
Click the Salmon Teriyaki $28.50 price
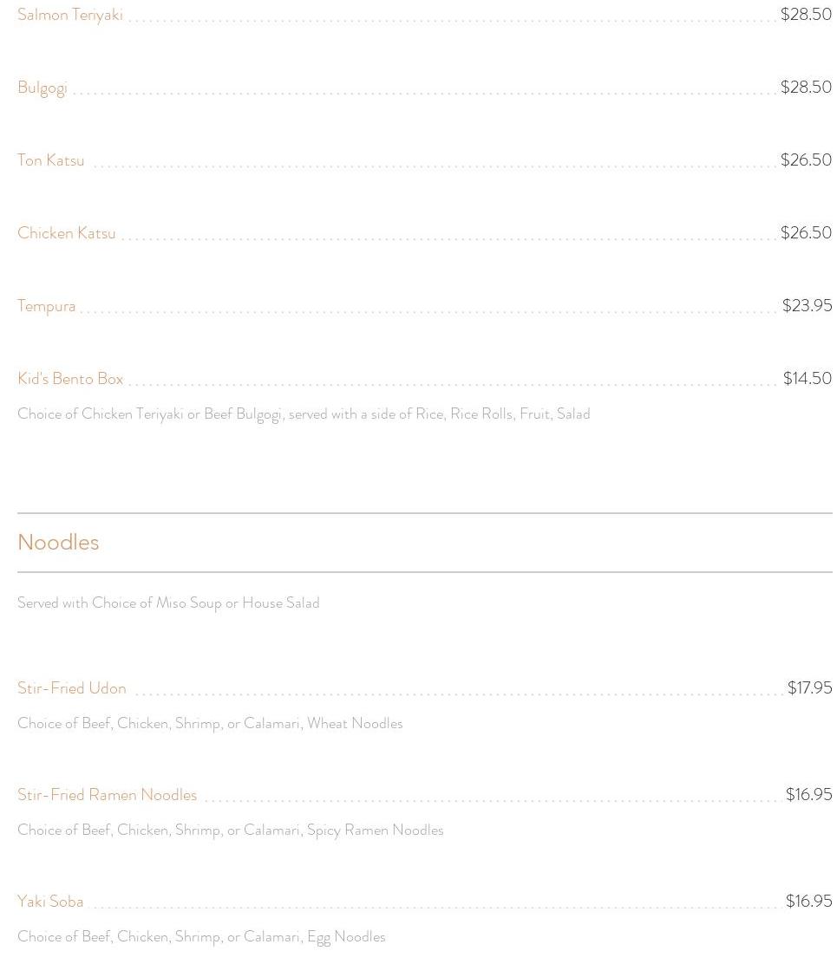(x=806, y=15)
